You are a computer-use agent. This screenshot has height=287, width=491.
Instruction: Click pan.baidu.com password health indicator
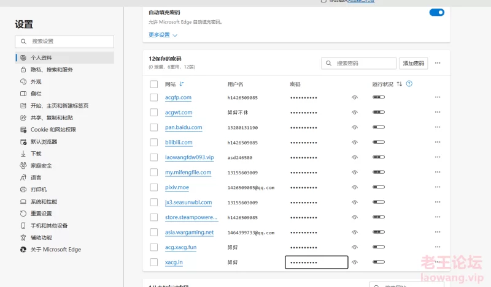coord(379,127)
